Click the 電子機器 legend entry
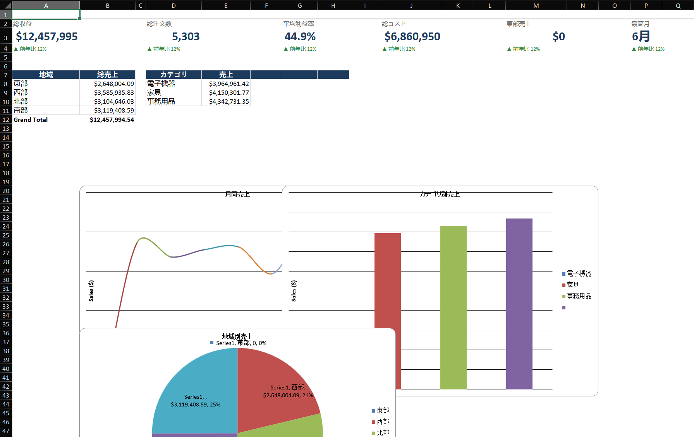Viewport: 694px width, 437px height. click(577, 273)
